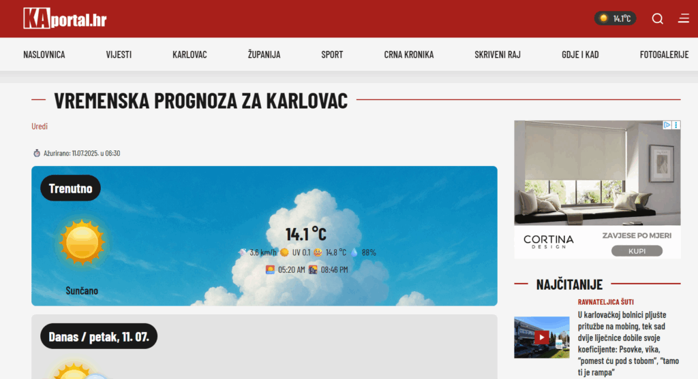The width and height of the screenshot is (698, 379).
Task: Click the 3.6 km/h wind value
Action: 262,252
